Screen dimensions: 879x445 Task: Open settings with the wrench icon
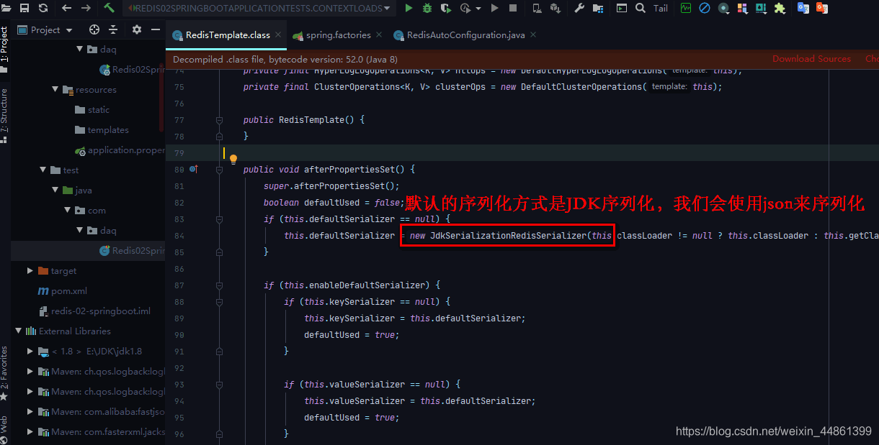pos(579,9)
